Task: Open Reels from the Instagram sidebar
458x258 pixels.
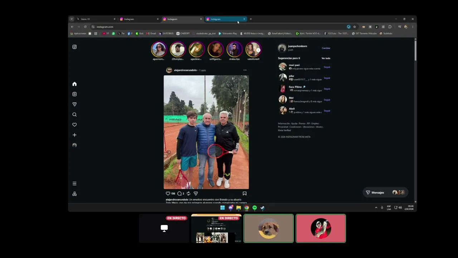Action: pos(74,94)
